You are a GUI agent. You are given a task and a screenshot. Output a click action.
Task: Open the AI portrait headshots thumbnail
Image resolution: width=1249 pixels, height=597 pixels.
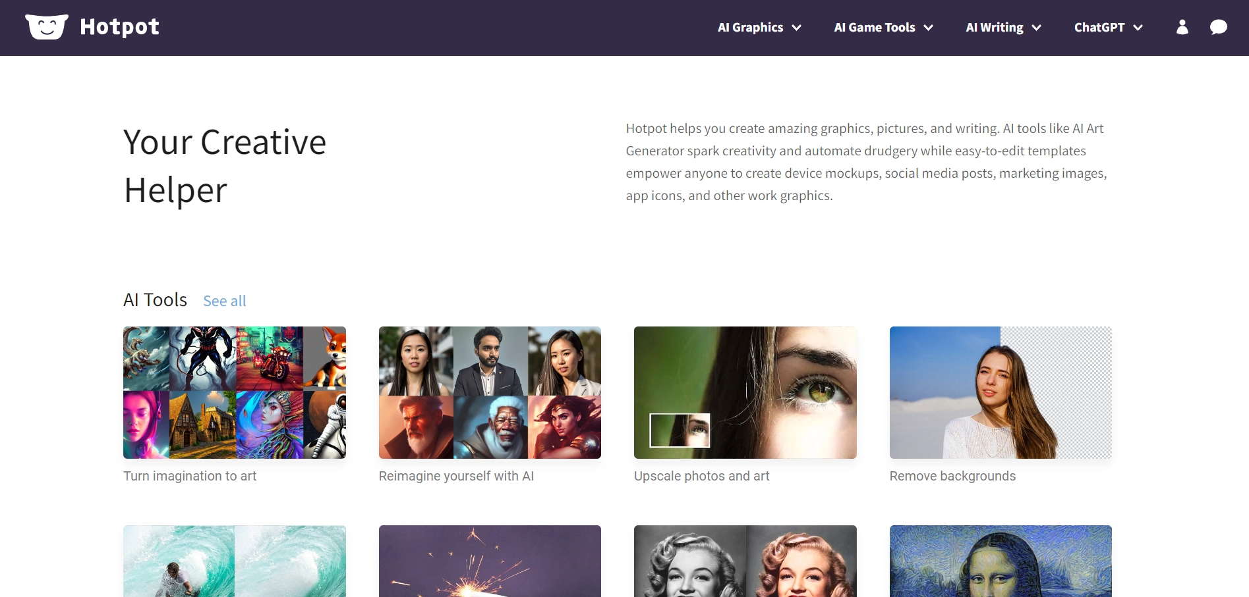pos(490,392)
